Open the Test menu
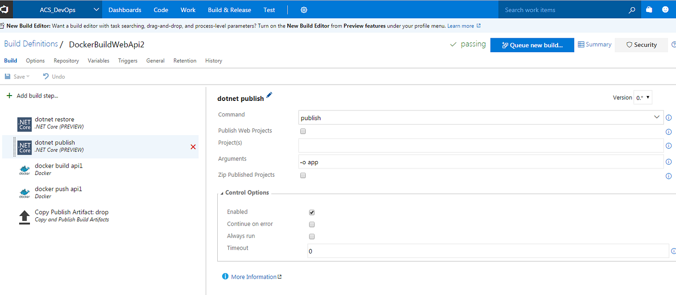This screenshot has height=295, width=676. coord(269,10)
